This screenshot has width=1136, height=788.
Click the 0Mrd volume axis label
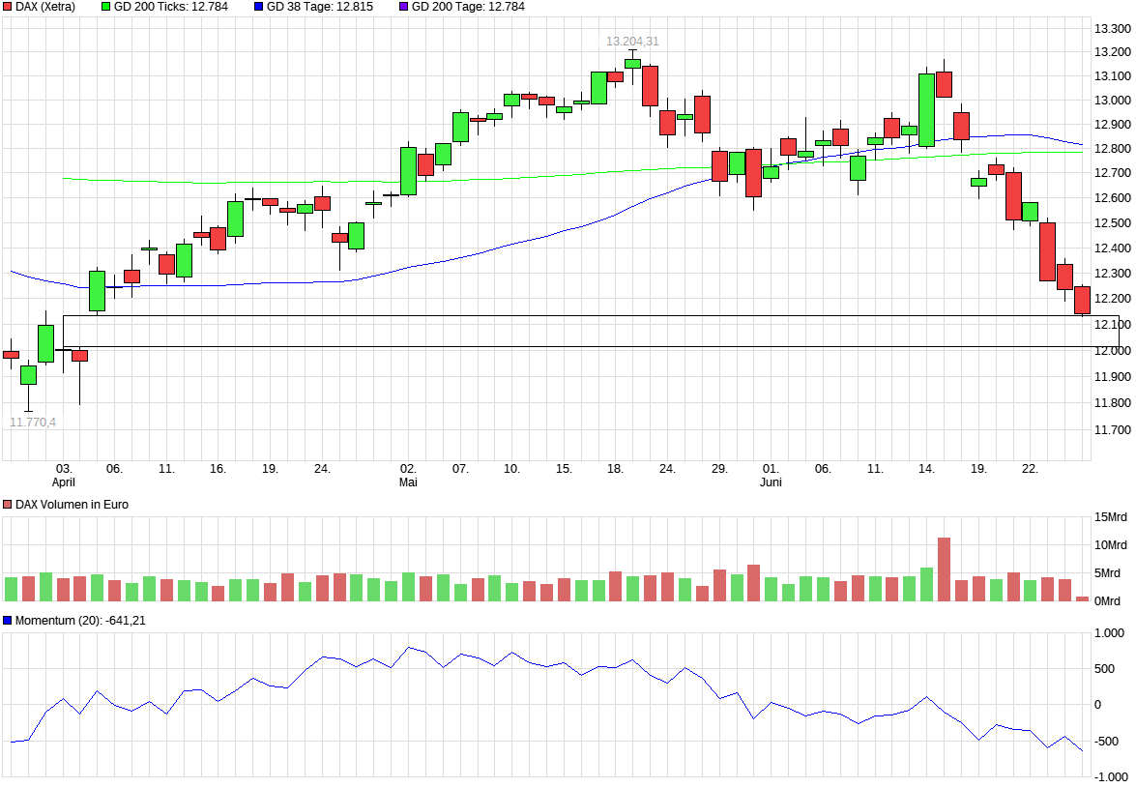pos(1107,601)
